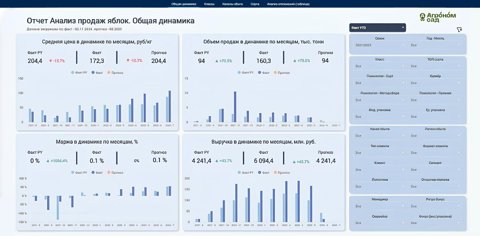Click the title Выручка в динамике по месяцам
480x236 pixels.
tap(263, 142)
